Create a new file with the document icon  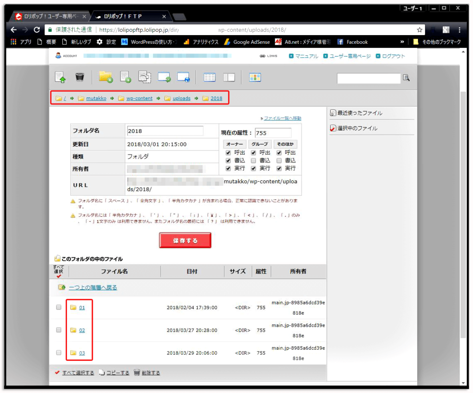pyautogui.click(x=126, y=77)
